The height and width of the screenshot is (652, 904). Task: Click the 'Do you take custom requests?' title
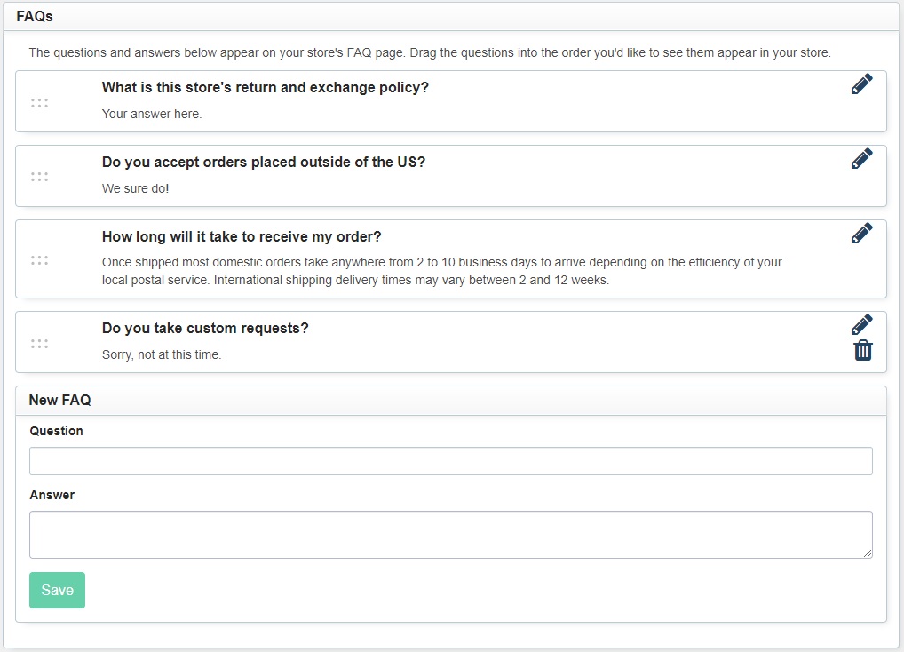click(205, 328)
